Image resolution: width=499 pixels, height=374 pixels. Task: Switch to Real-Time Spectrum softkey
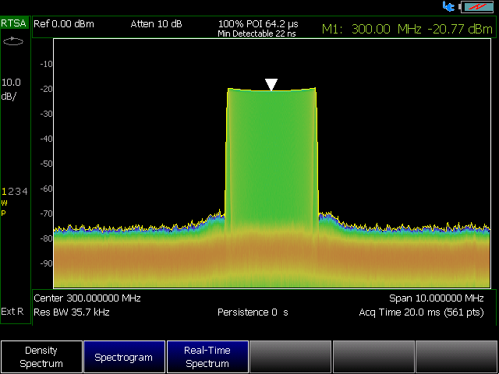point(207,357)
